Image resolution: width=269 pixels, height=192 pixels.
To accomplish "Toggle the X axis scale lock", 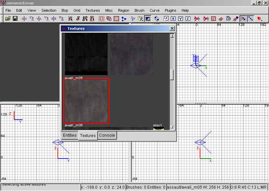I will click(173, 19).
